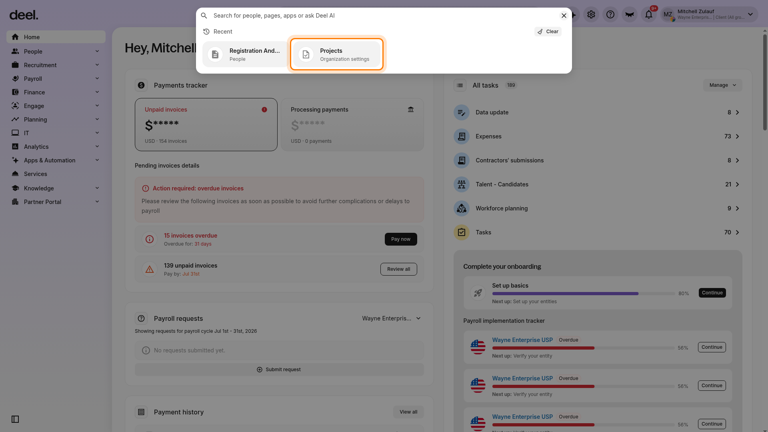Open recent result Registration And... People
The width and height of the screenshot is (768, 432).
tap(246, 54)
